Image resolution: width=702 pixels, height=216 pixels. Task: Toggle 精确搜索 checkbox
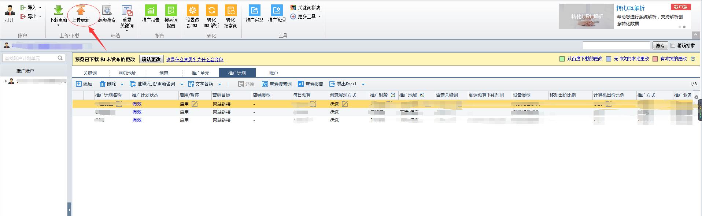click(673, 45)
